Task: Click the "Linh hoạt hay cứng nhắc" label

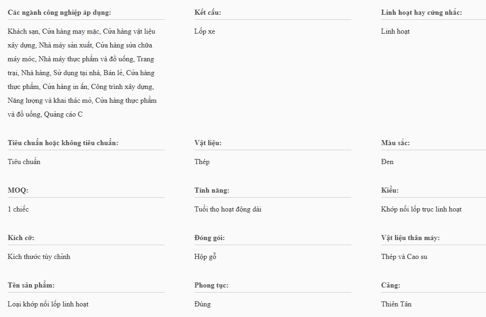Action: click(421, 12)
